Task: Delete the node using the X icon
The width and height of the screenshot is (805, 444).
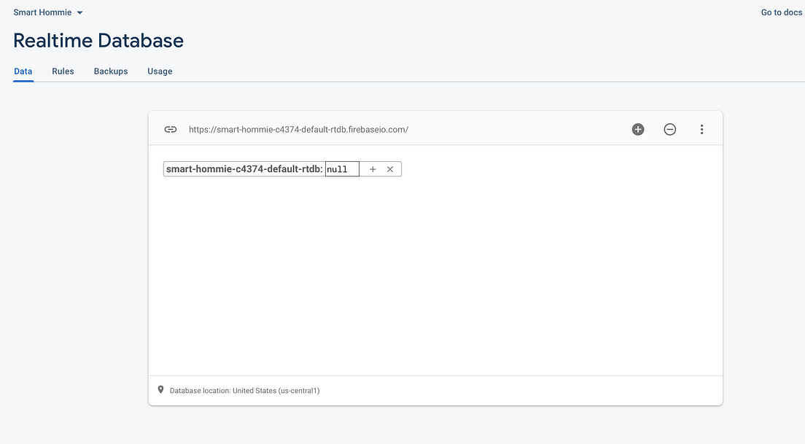Action: pos(390,168)
